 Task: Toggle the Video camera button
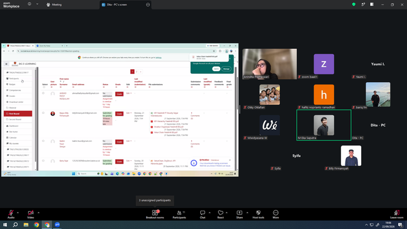pyautogui.click(x=31, y=214)
